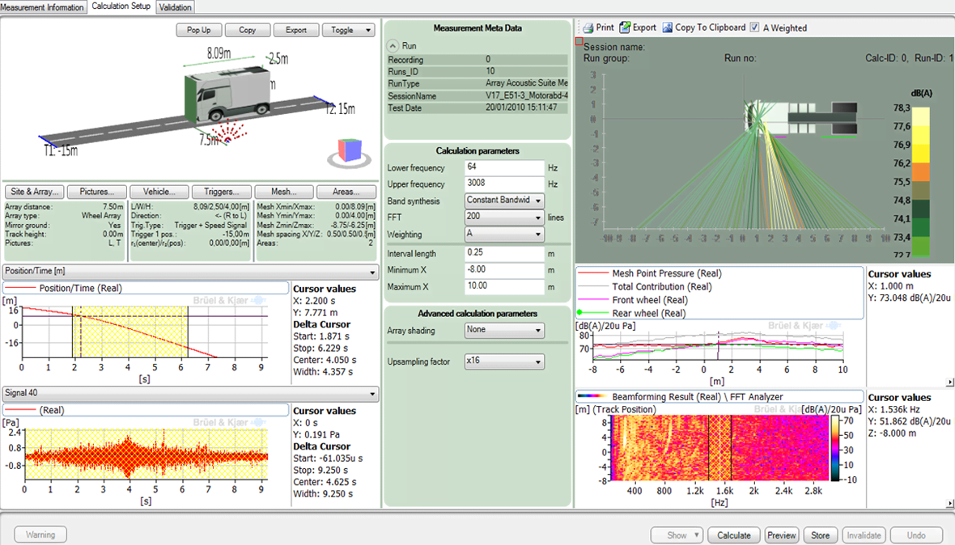Select the Rear wheel legend marker
The image size is (955, 545).
pyautogui.click(x=579, y=313)
